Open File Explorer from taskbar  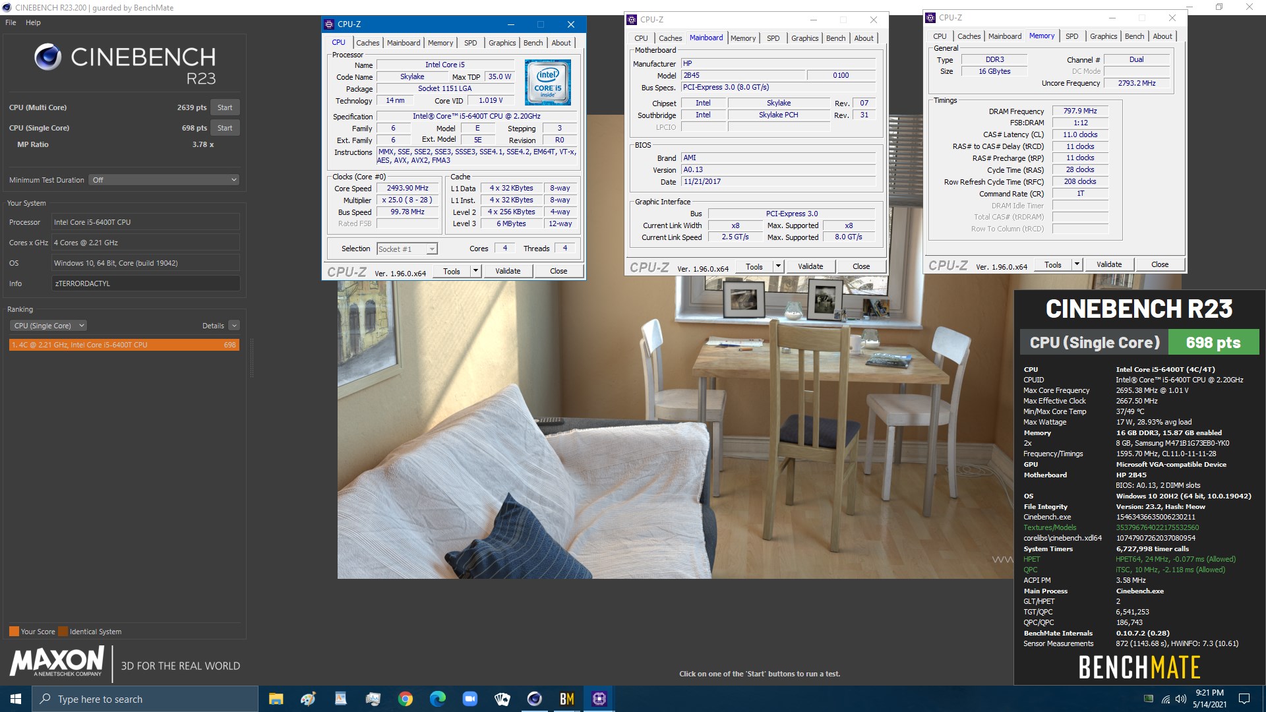click(x=276, y=699)
